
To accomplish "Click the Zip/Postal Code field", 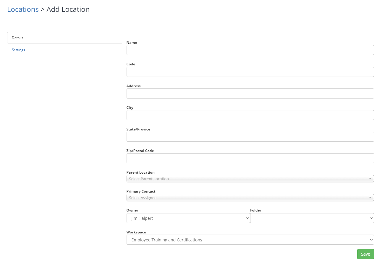I will (x=250, y=158).
